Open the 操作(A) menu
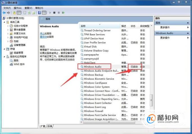 click(x=18, y=8)
